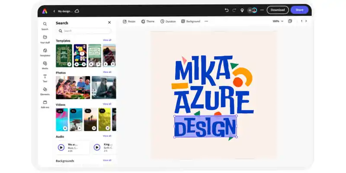This screenshot has width=346, height=173.
Task: Play the 'We ar...' audio track
Action: pyautogui.click(x=61, y=147)
